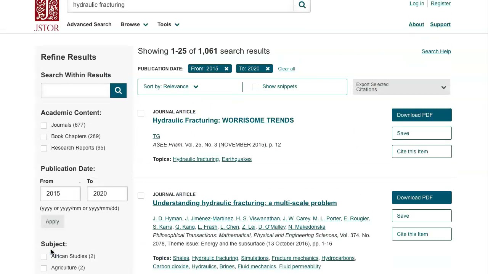Click the Carbon dioxide topic link
The height and width of the screenshot is (274, 488).
pyautogui.click(x=170, y=266)
